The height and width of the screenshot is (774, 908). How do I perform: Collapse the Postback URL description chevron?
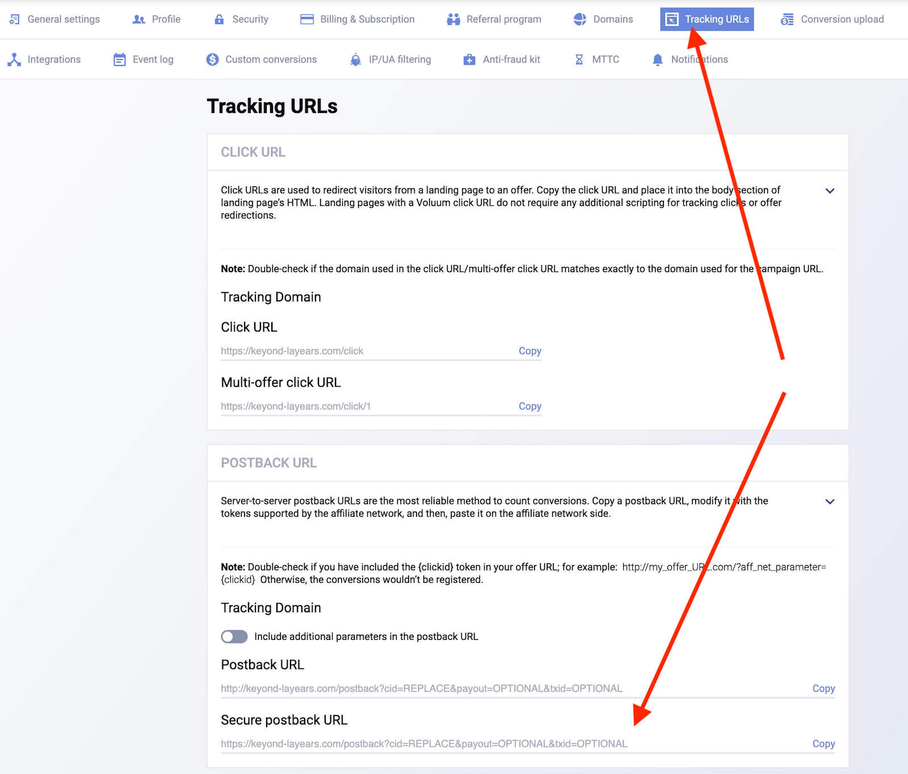click(x=830, y=501)
